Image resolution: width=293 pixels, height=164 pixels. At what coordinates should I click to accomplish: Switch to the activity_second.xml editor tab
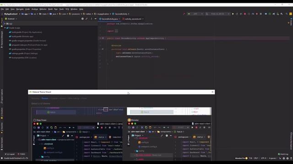(x=133, y=19)
